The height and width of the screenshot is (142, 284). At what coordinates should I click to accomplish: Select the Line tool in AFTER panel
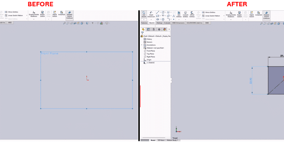pos(157,12)
